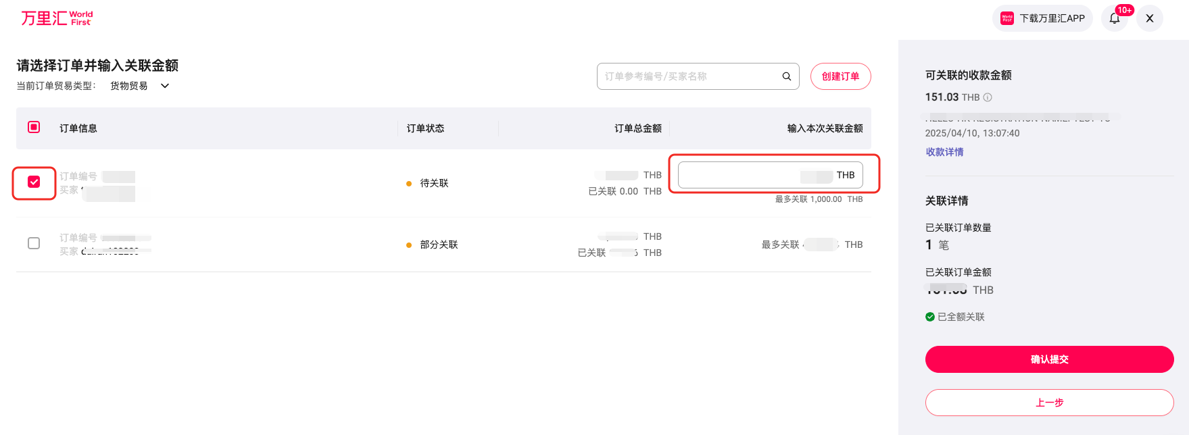Click the search magnifier icon
The width and height of the screenshot is (1189, 435).
coord(786,76)
